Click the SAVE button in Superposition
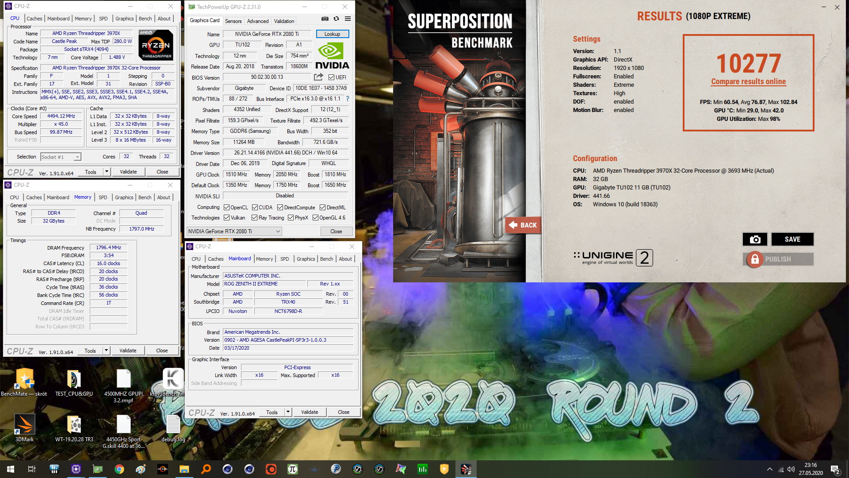Screen dimensions: 849x478 792,239
